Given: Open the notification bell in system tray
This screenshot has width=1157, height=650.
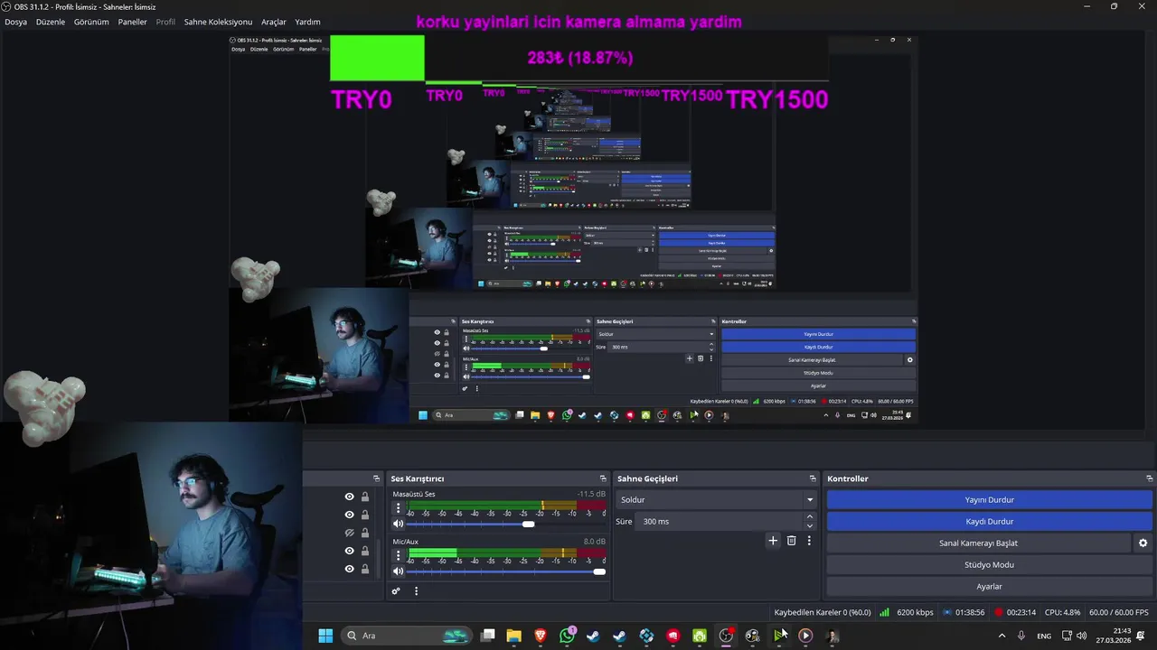Looking at the screenshot, I should 1141,636.
